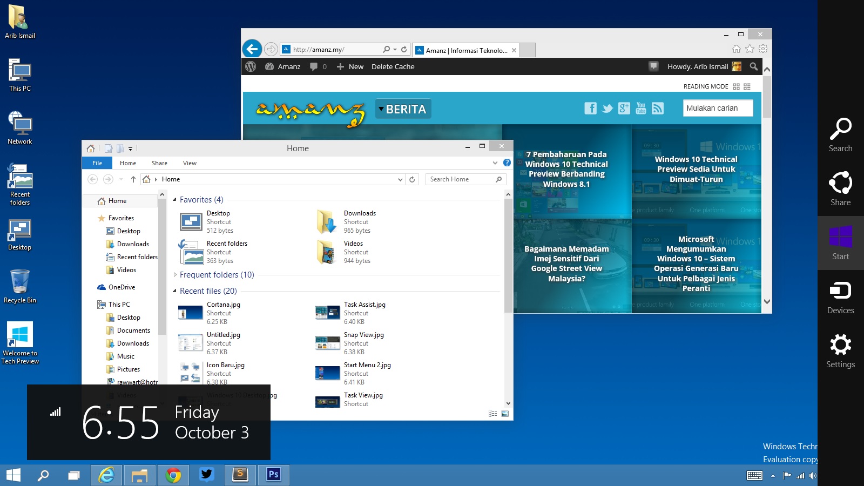Switch to Explorer View ribbon tab
The height and width of the screenshot is (486, 864).
point(190,163)
